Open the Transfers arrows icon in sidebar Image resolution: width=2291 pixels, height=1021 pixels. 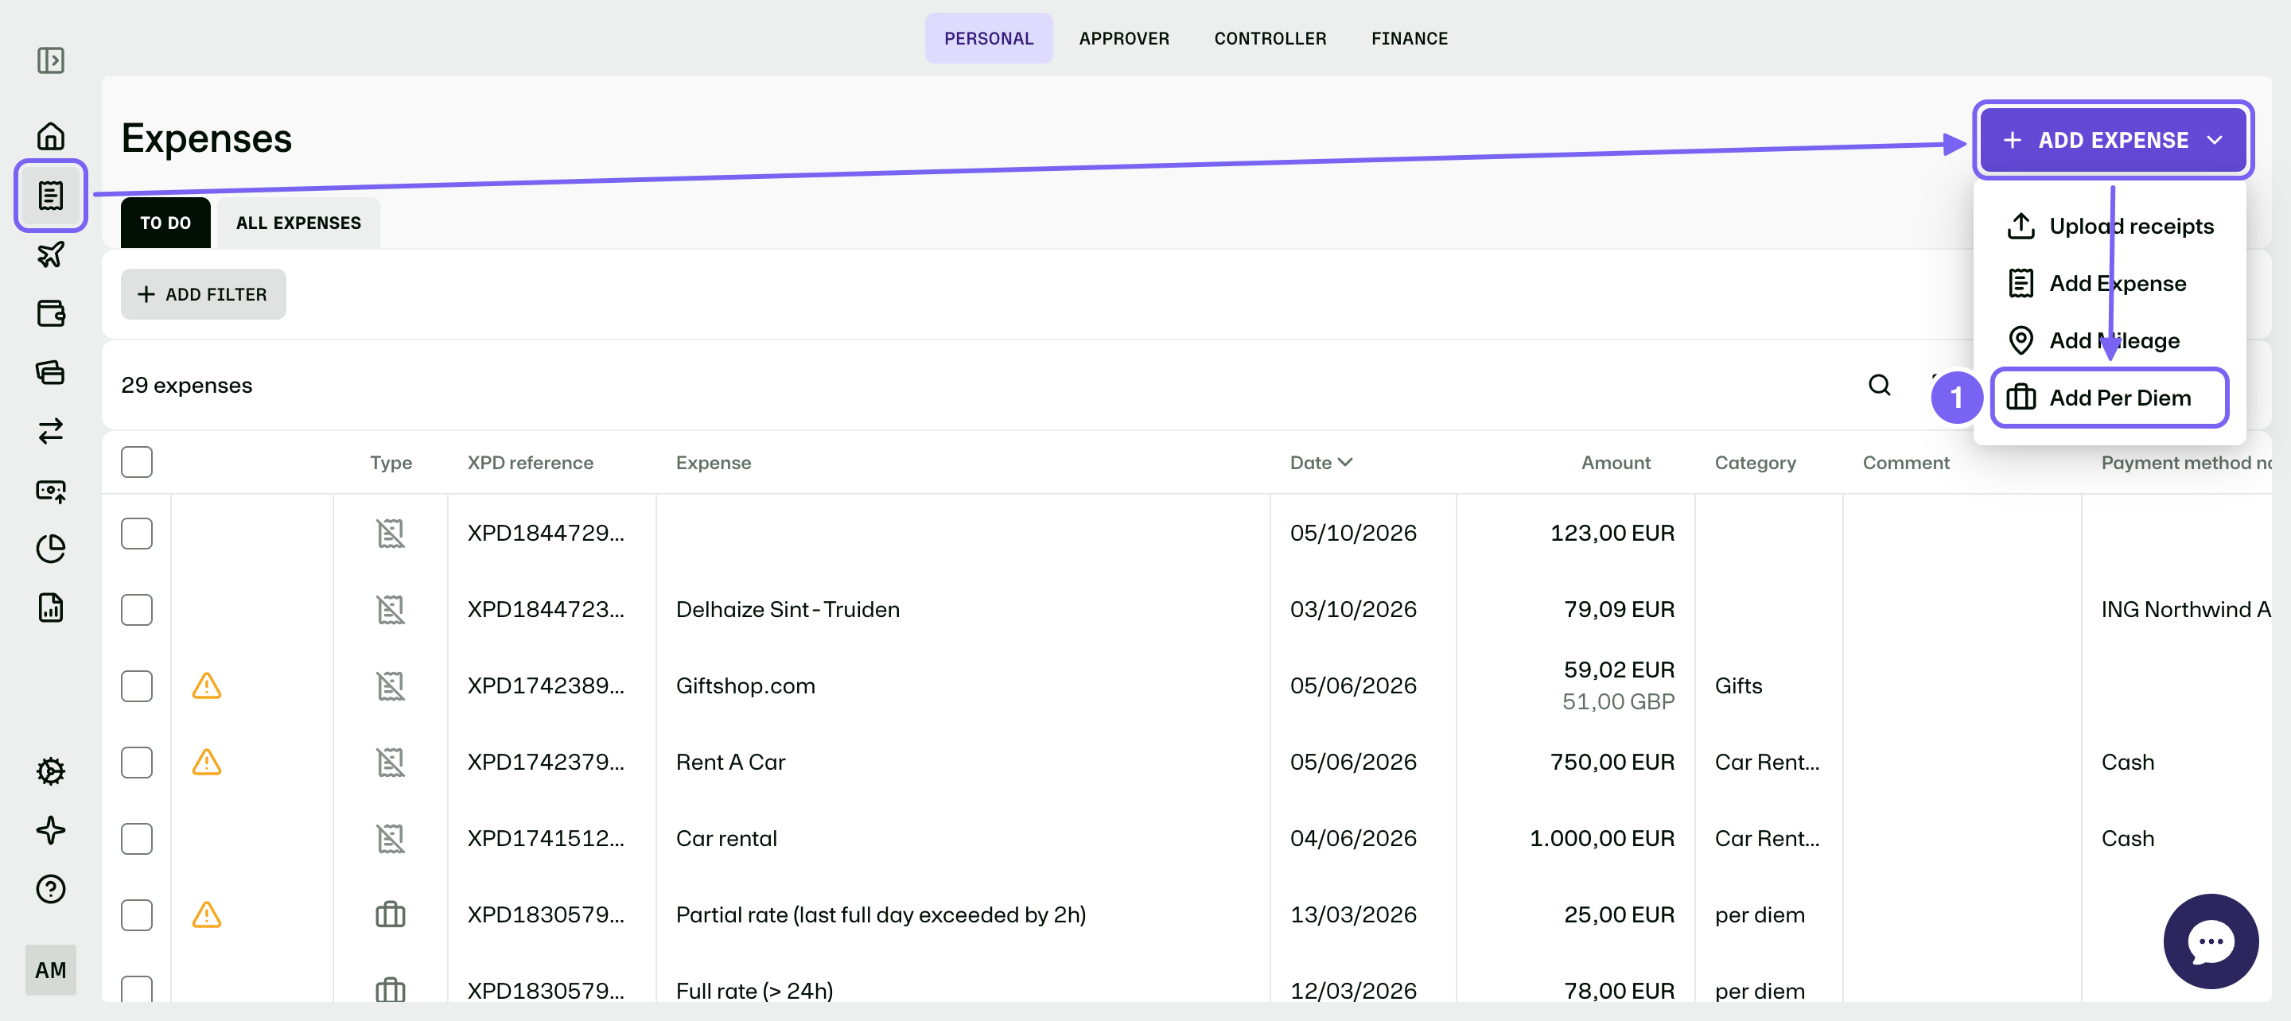click(51, 430)
